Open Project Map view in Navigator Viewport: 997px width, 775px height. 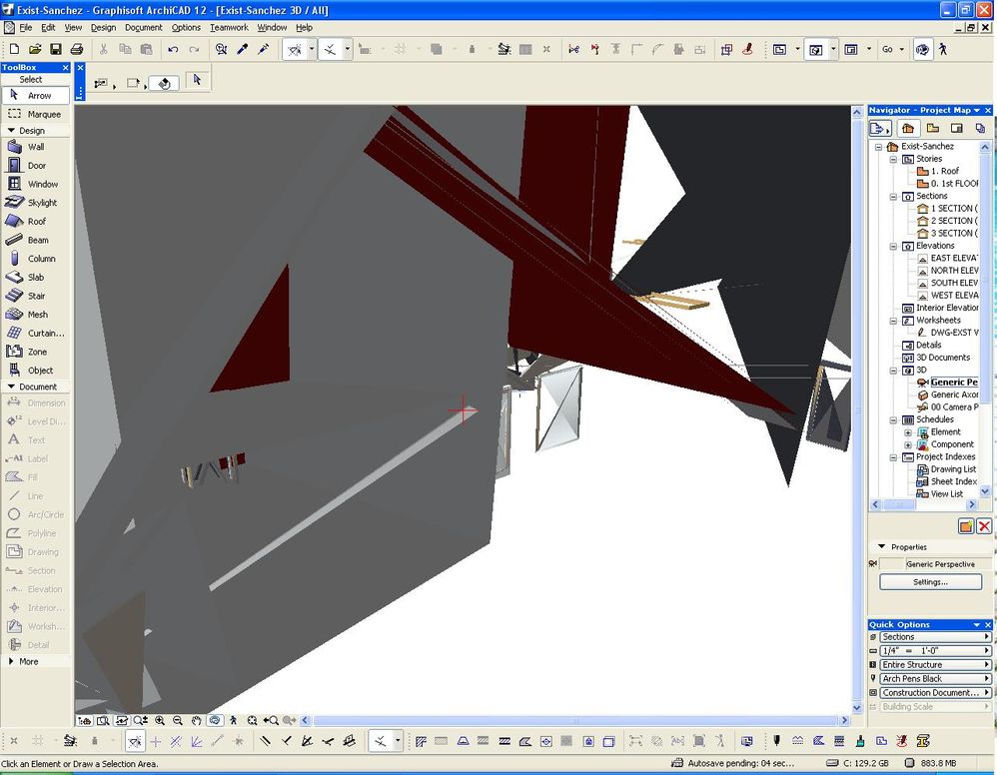click(908, 129)
